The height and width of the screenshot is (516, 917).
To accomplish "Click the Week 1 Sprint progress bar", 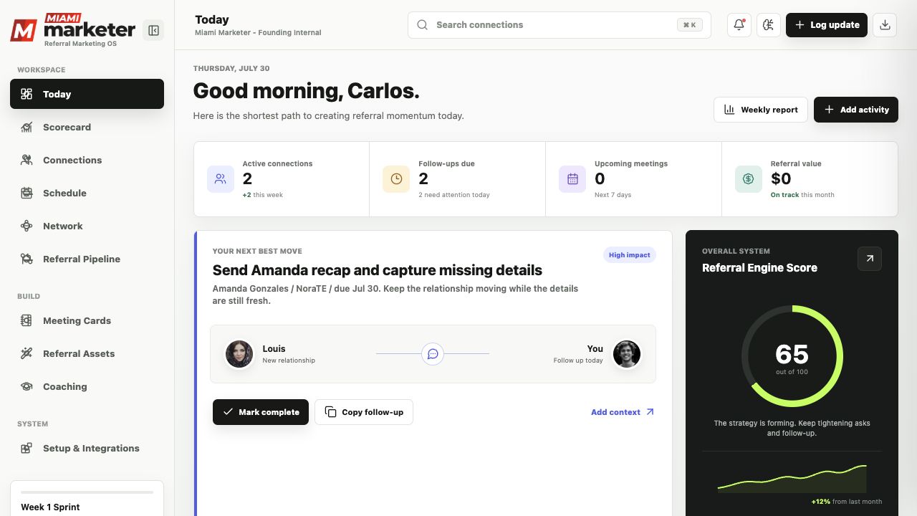I will tap(87, 492).
